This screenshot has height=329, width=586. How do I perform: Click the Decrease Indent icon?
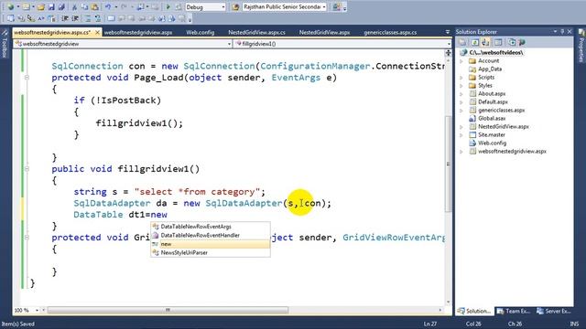[65, 18]
